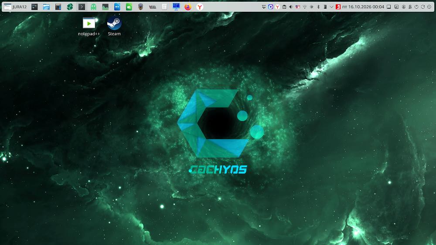This screenshot has width=436, height=245.
Task: Launch the blue office document application
Action: (x=117, y=7)
